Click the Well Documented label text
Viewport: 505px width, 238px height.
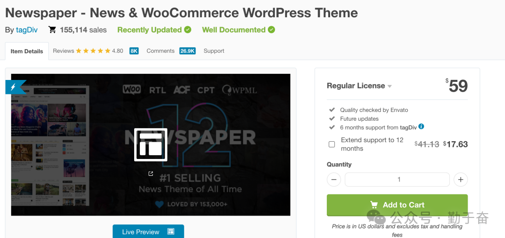[x=234, y=30]
